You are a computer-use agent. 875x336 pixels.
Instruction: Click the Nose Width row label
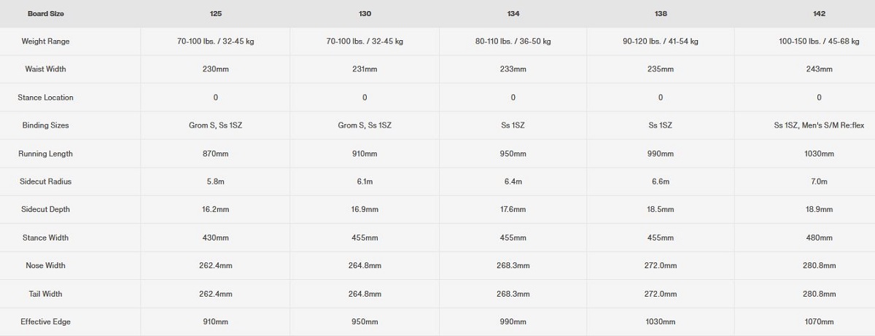pyautogui.click(x=45, y=266)
